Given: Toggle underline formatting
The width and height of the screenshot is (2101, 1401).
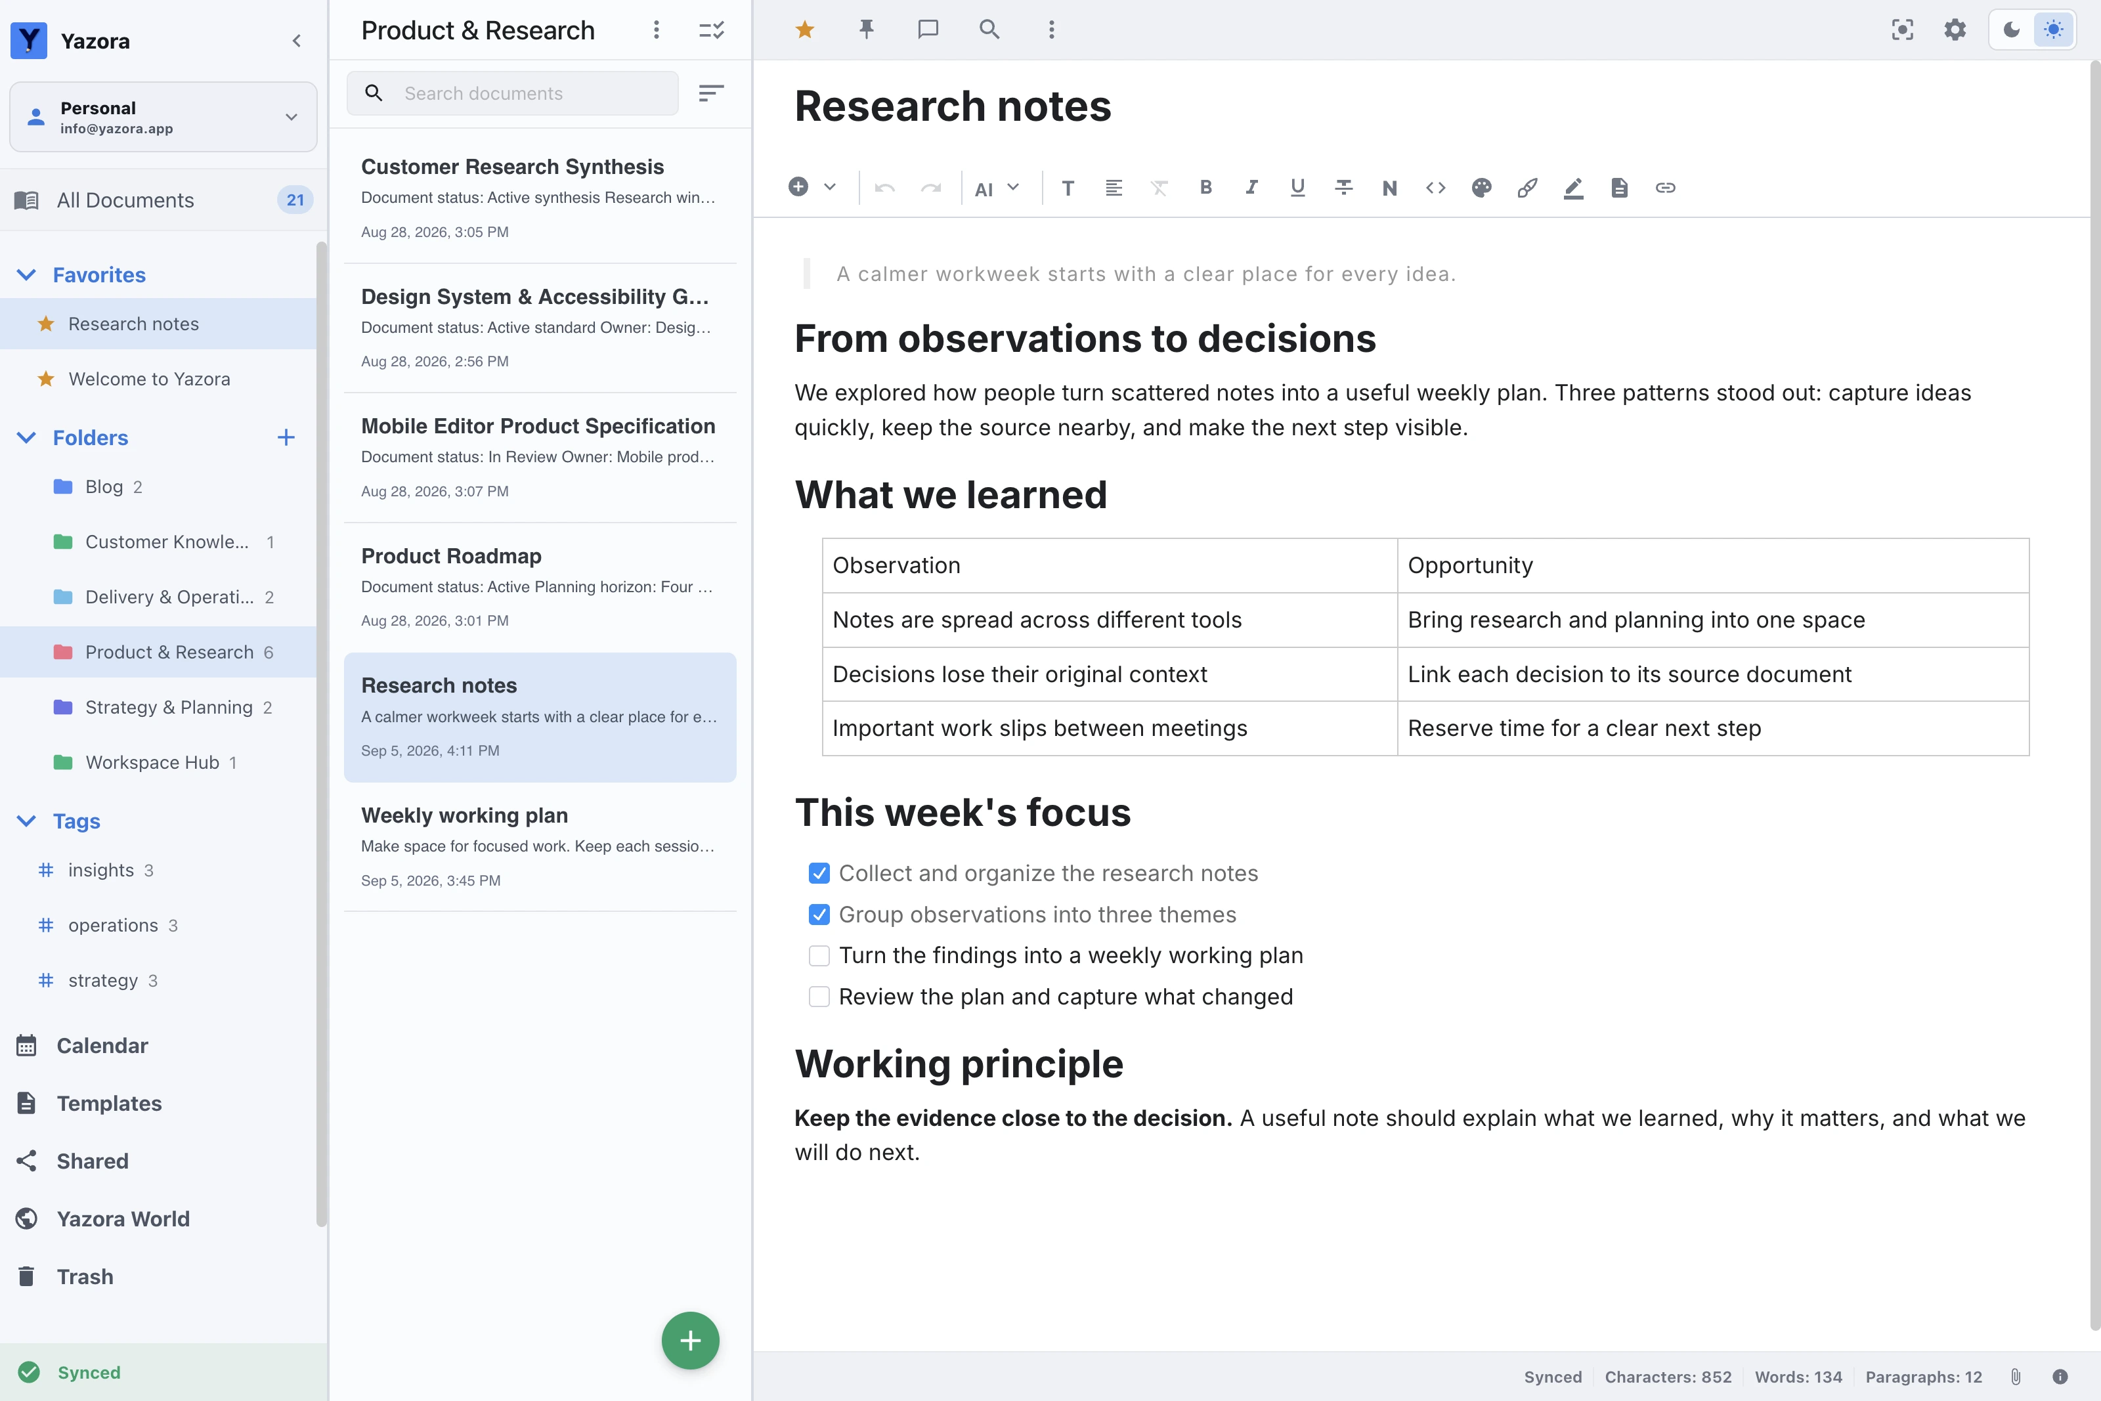Looking at the screenshot, I should click(1297, 188).
